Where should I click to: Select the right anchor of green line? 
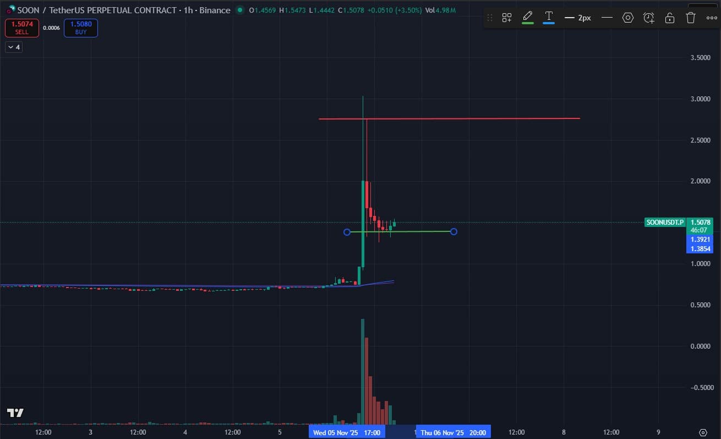[454, 231]
